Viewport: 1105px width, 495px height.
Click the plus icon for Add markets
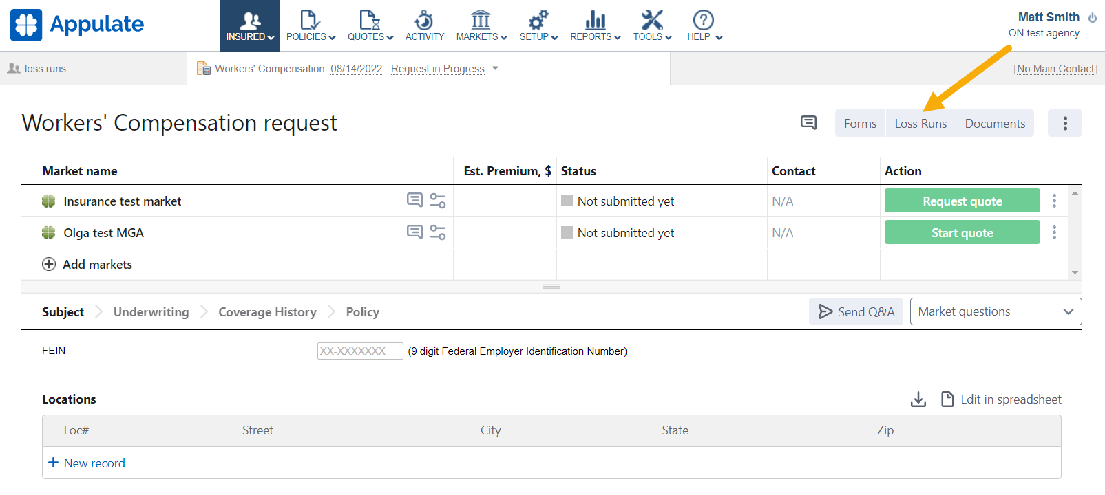point(49,265)
